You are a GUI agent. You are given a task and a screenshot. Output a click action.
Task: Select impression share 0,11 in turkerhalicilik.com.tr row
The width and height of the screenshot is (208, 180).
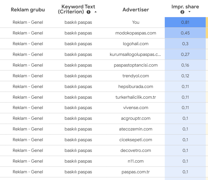point(185,97)
